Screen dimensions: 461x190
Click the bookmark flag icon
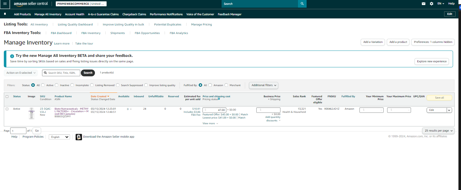[5, 14]
